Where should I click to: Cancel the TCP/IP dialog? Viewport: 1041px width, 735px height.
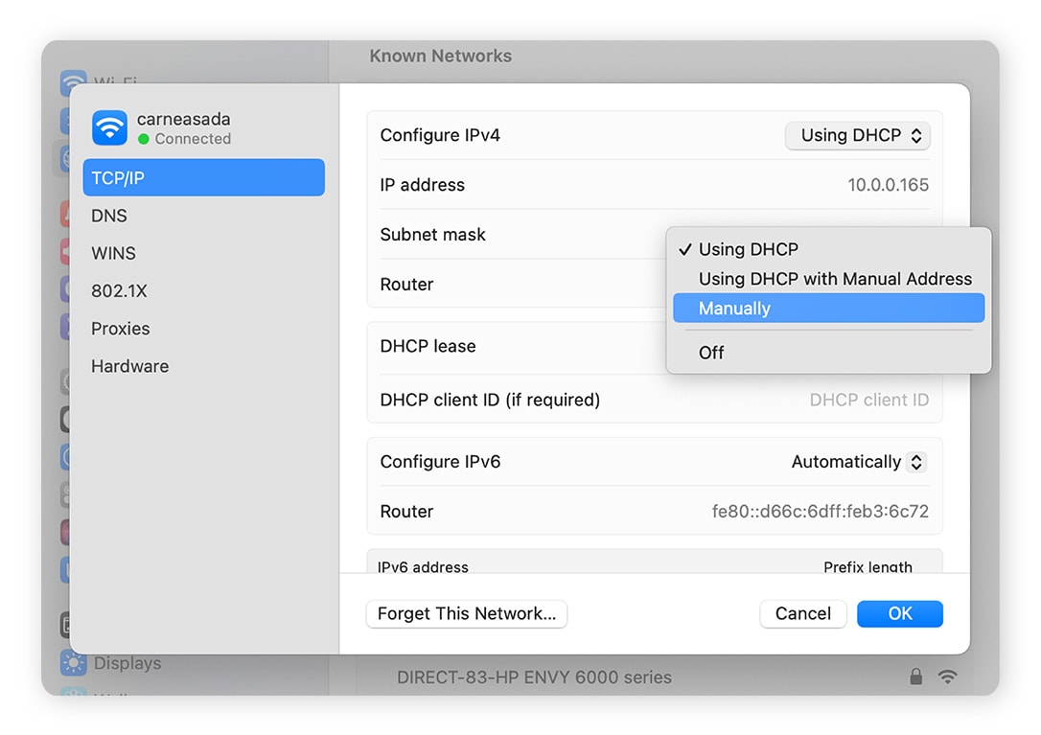click(x=802, y=613)
